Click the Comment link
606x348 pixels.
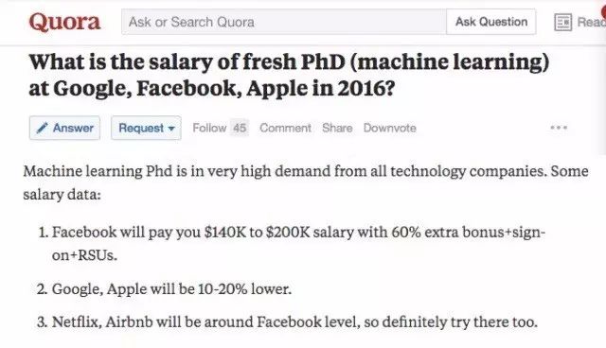tap(285, 128)
